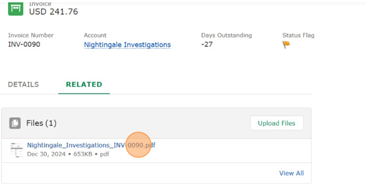Viewport: 366px width, 195px height.
Task: Click the green Invoice record icon
Action: 16,8
